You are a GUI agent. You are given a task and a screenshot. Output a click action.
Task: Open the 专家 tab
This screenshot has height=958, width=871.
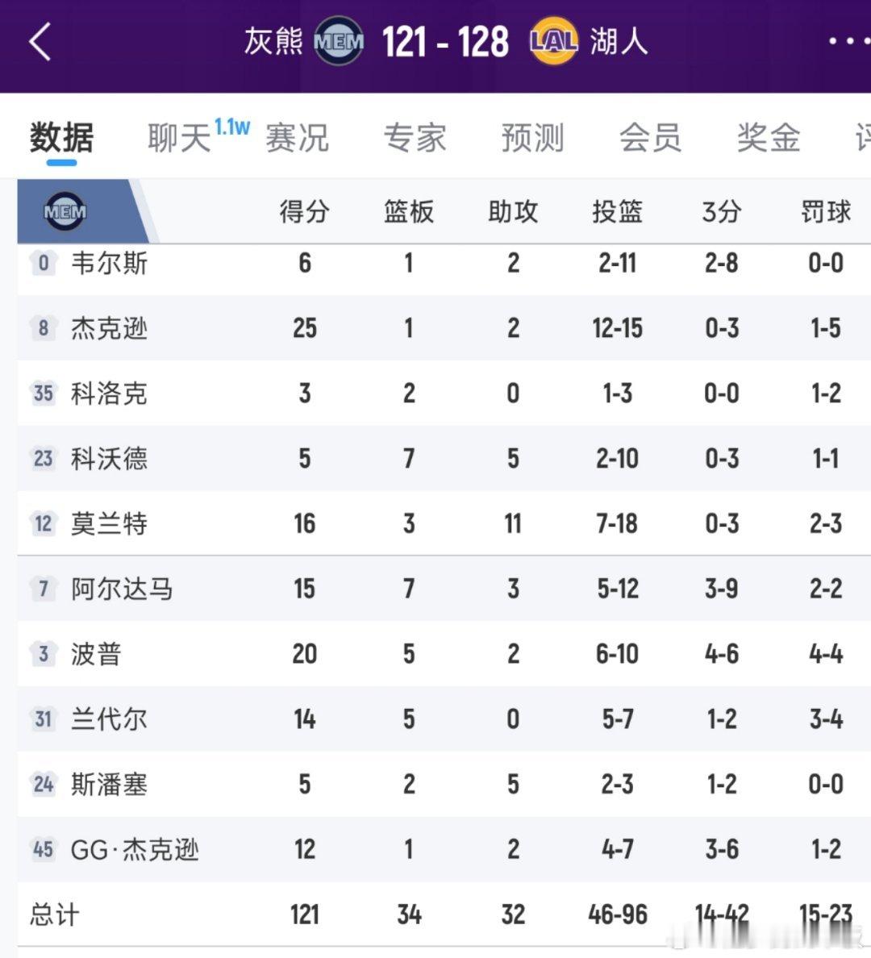coord(415,138)
